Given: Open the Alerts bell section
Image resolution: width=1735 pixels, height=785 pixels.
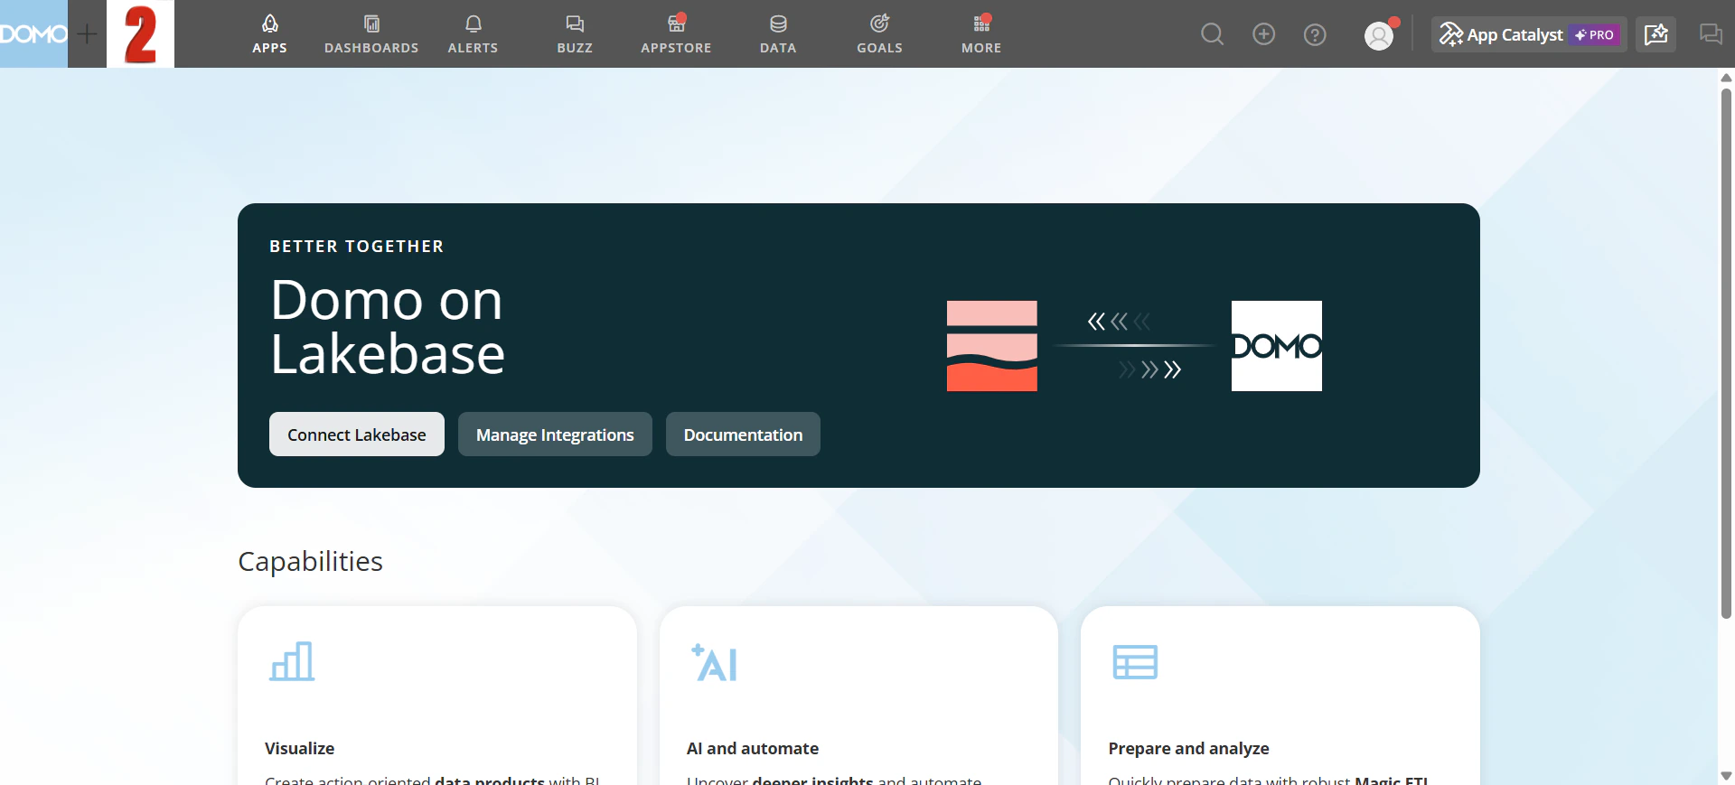Looking at the screenshot, I should coord(473,34).
